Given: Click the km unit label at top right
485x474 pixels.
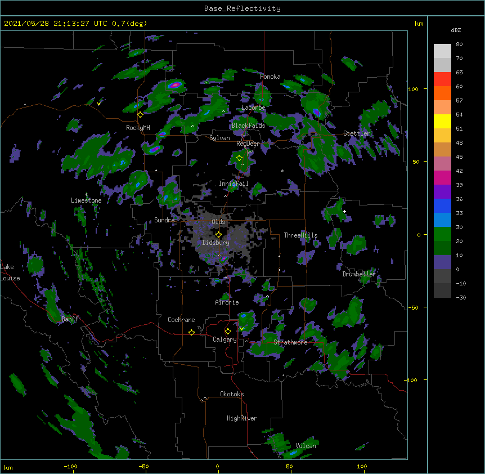Looking at the screenshot, I should [x=419, y=24].
